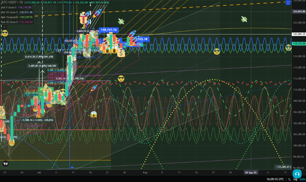Click the blue 102.18 price callout
This screenshot has width=306, height=182.
(143, 39)
